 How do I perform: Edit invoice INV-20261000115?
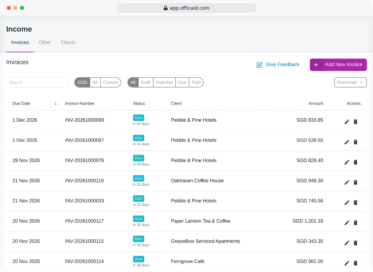(x=347, y=243)
